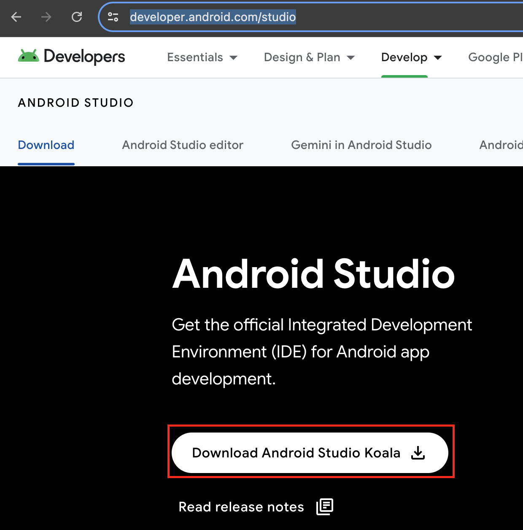Click the release notes document icon
Viewport: 523px width, 530px height.
[325, 506]
